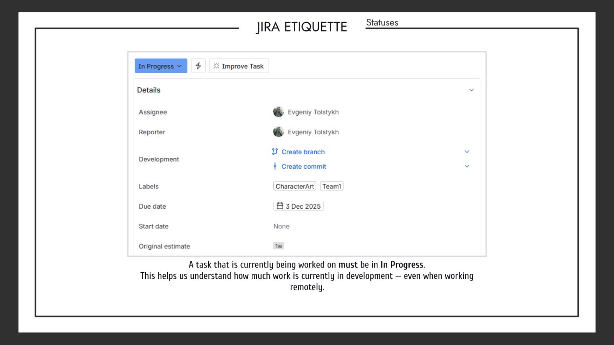
Task: Expand the Create branch dropdown arrow
Action: tap(467, 152)
